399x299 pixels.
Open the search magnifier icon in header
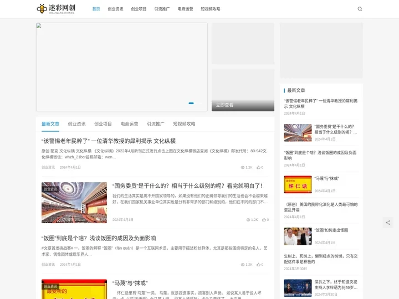360,9
